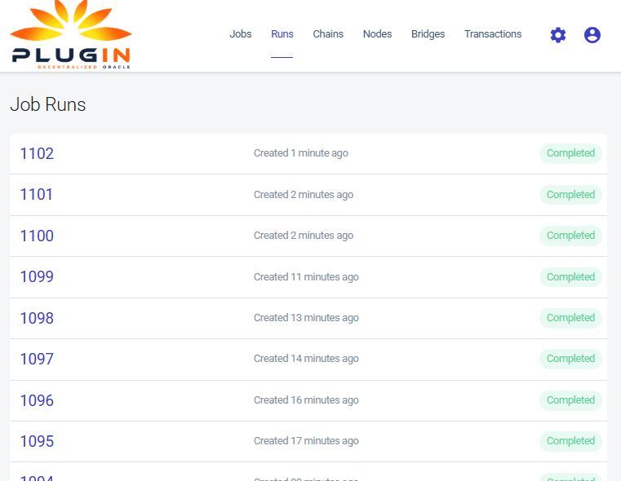View job run 1098
621x481 pixels.
(37, 318)
